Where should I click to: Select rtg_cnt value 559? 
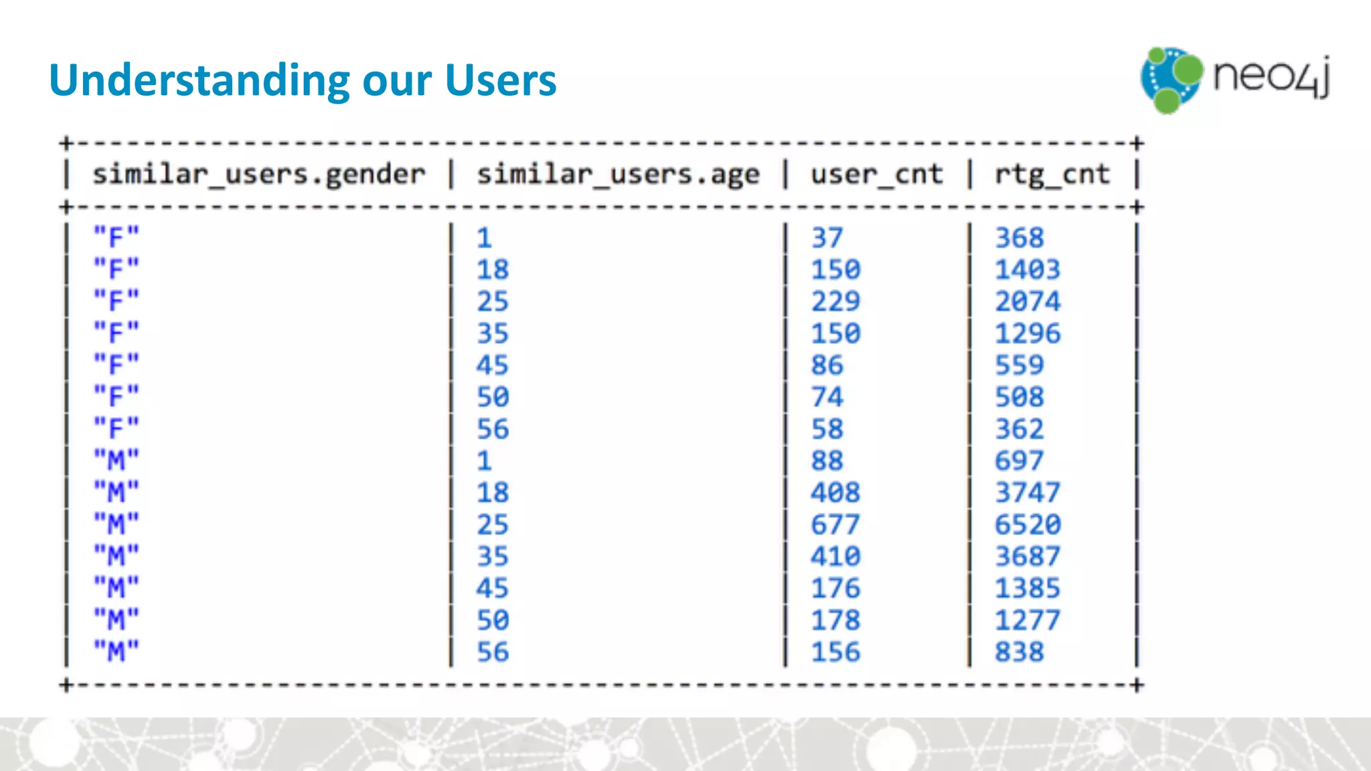click(x=1020, y=365)
